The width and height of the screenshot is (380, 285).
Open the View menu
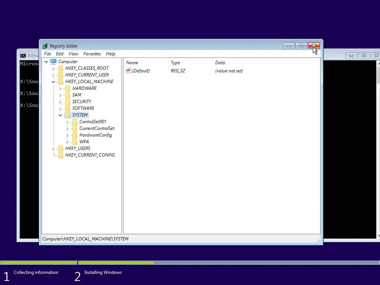(x=73, y=54)
